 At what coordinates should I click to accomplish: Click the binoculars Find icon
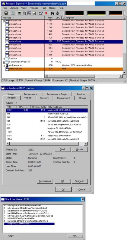coord(52,13)
